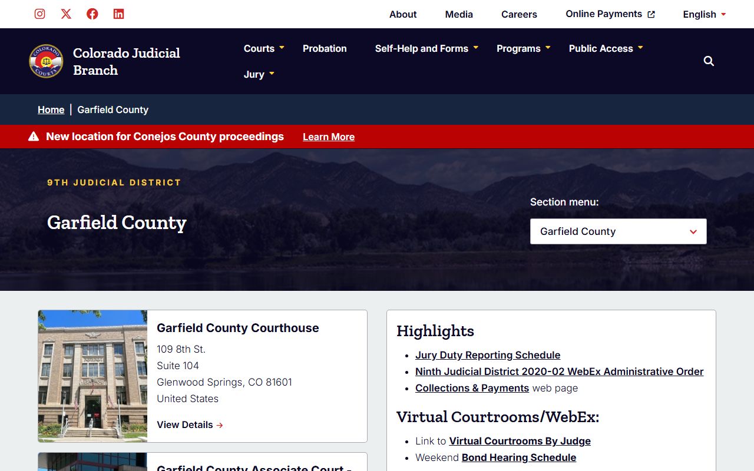The width and height of the screenshot is (754, 471).
Task: Visit the Facebook page icon
Action: pyautogui.click(x=92, y=14)
